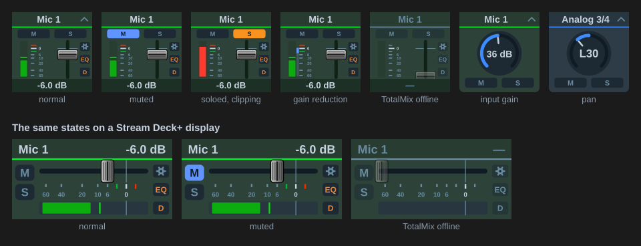Viewport: 641px width, 246px height.
Task: Open settings gear on the muted channel strip
Action: [x=174, y=47]
